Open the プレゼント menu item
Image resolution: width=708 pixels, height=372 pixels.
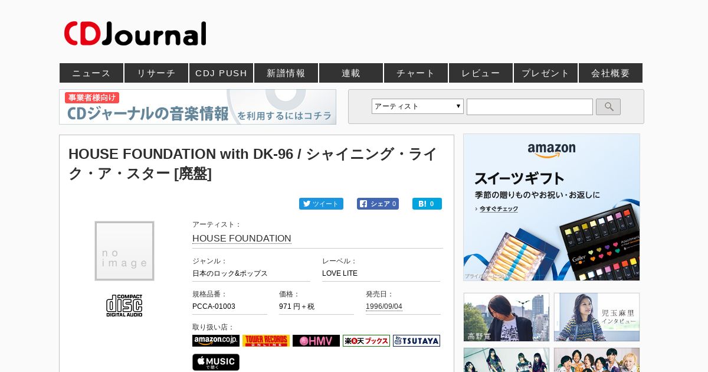coord(546,73)
